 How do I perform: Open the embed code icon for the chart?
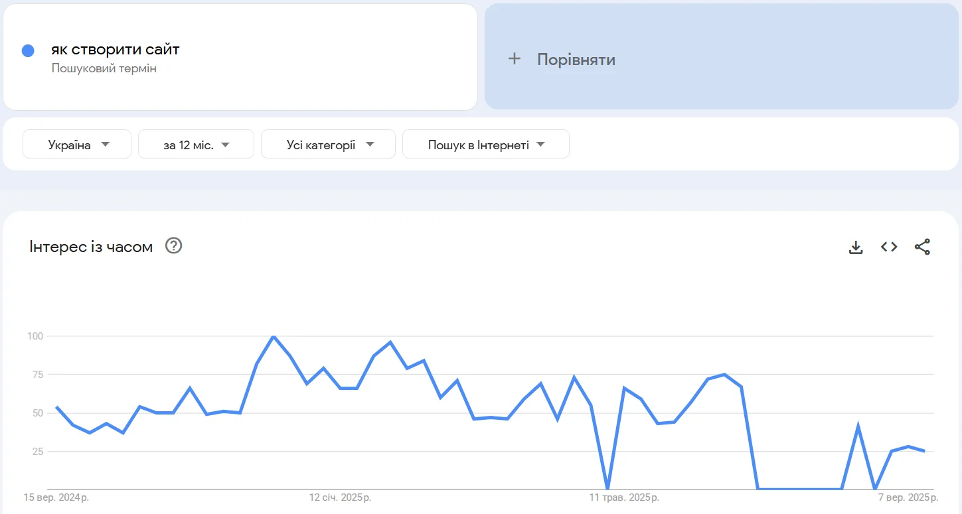(x=889, y=247)
